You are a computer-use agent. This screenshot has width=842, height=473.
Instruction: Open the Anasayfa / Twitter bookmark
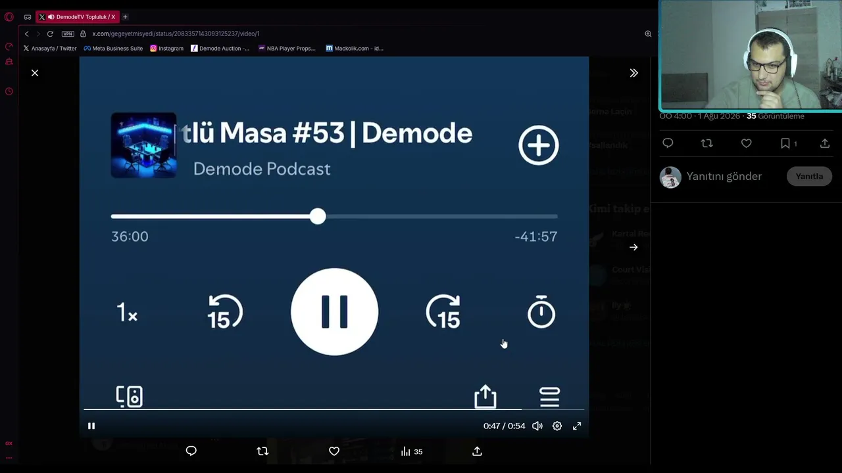[50, 48]
